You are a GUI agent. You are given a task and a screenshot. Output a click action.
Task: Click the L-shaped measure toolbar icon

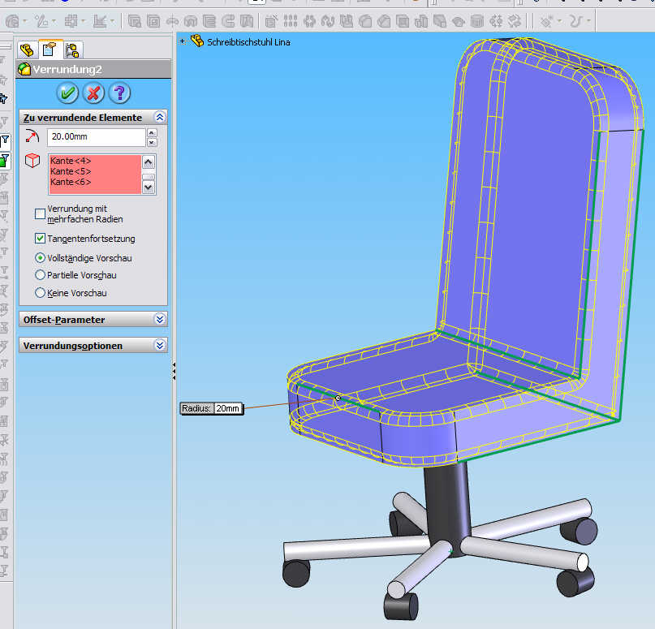(x=99, y=21)
